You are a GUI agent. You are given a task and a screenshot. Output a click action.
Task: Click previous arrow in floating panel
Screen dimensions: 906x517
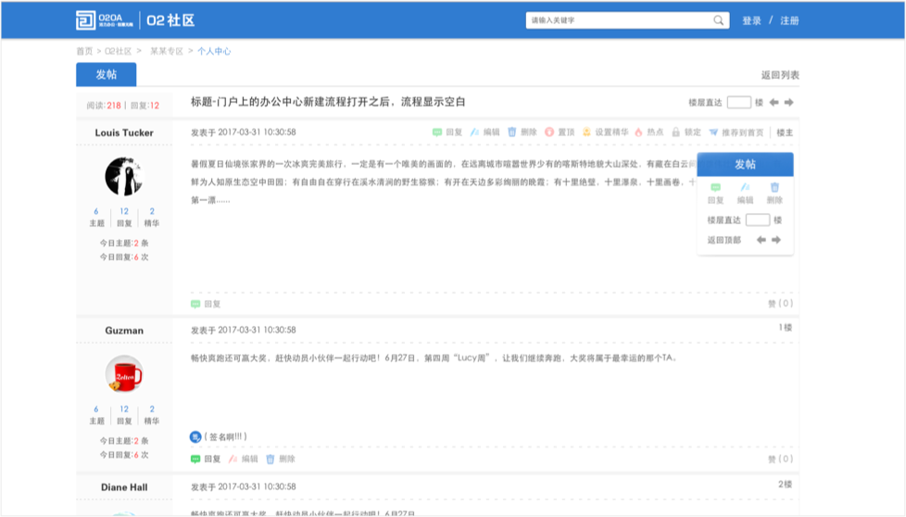tap(761, 240)
